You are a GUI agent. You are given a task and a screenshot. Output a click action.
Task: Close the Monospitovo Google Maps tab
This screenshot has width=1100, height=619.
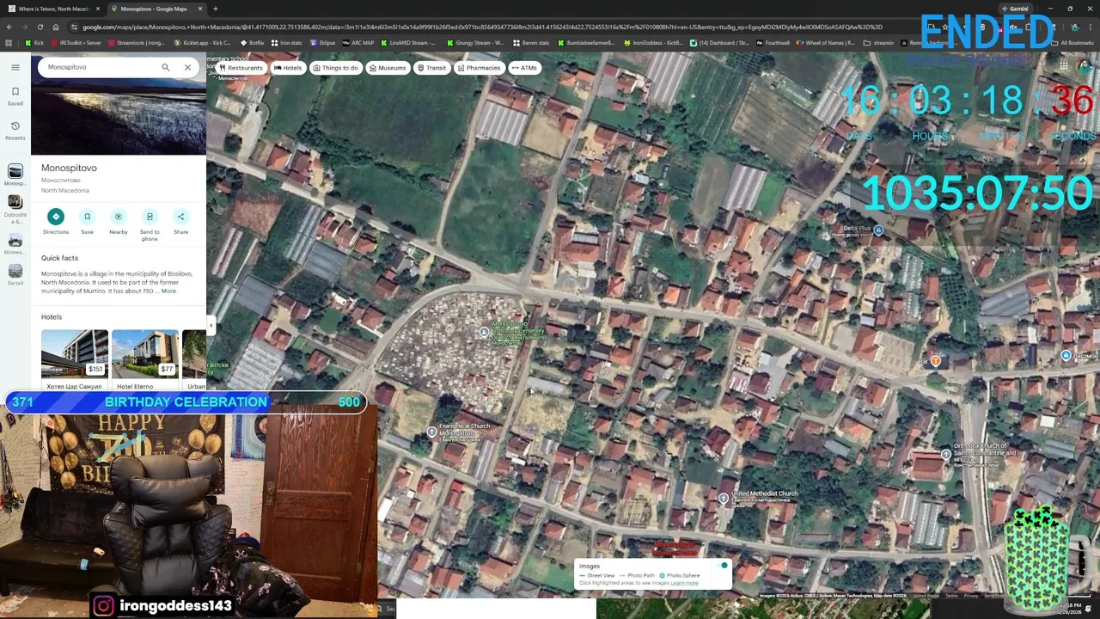coord(200,9)
